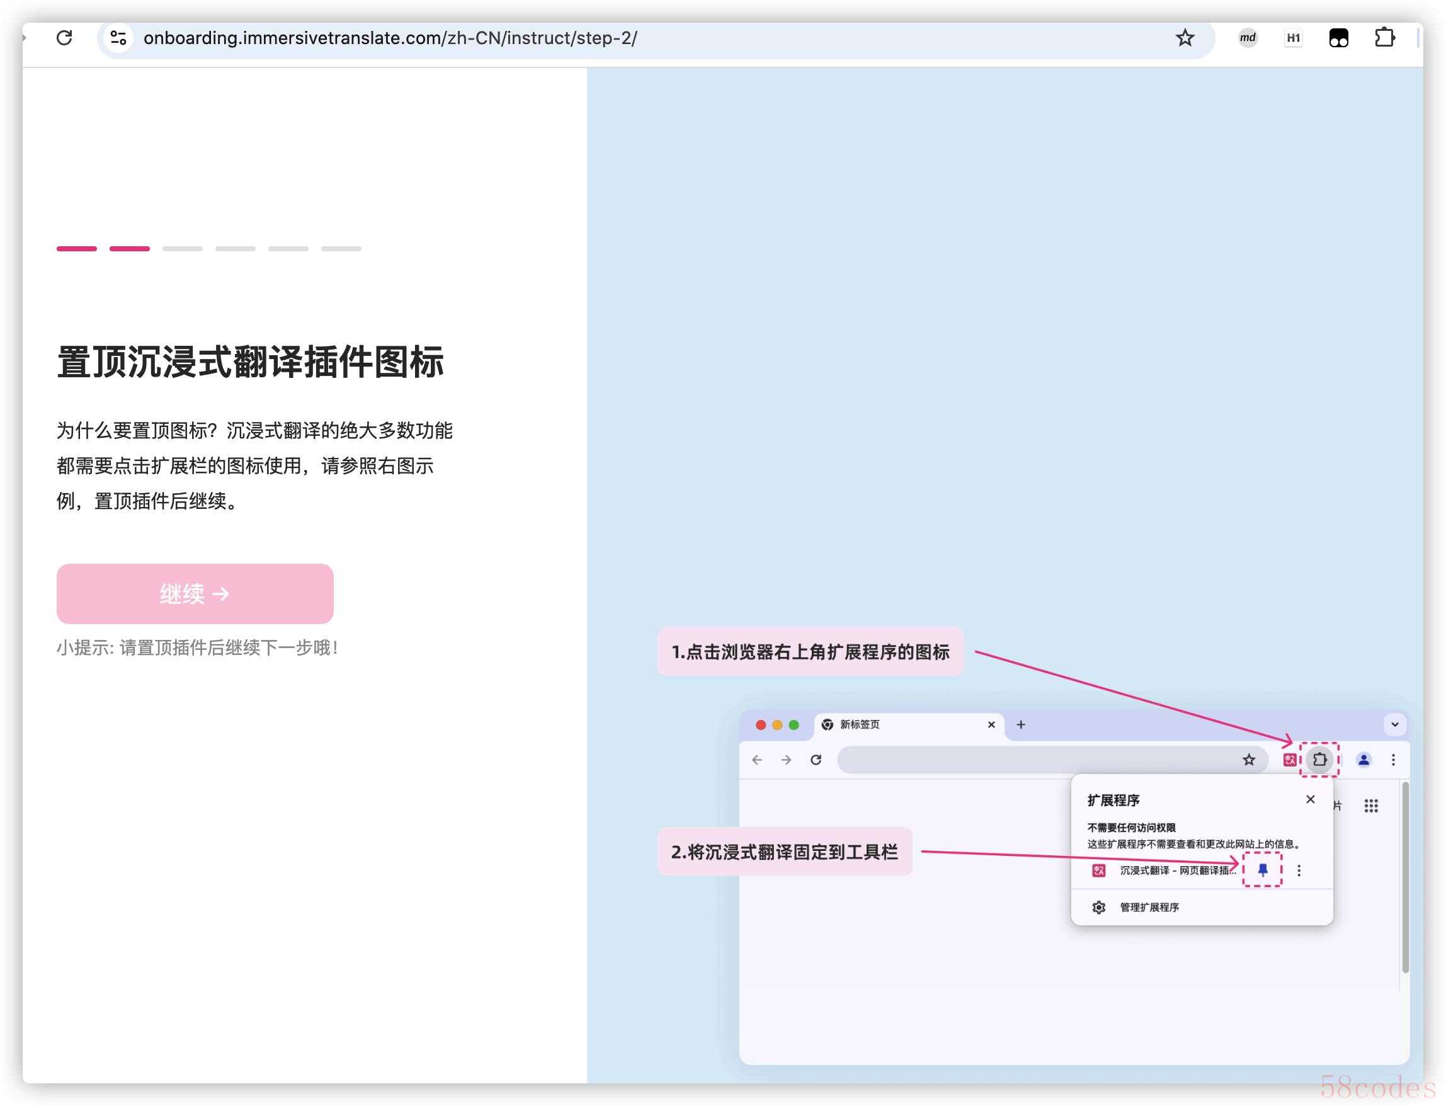This screenshot has height=1106, width=1446.
Task: Select hint 小提示: 请置顶插件后继续下一步哦!
Action: coord(196,648)
